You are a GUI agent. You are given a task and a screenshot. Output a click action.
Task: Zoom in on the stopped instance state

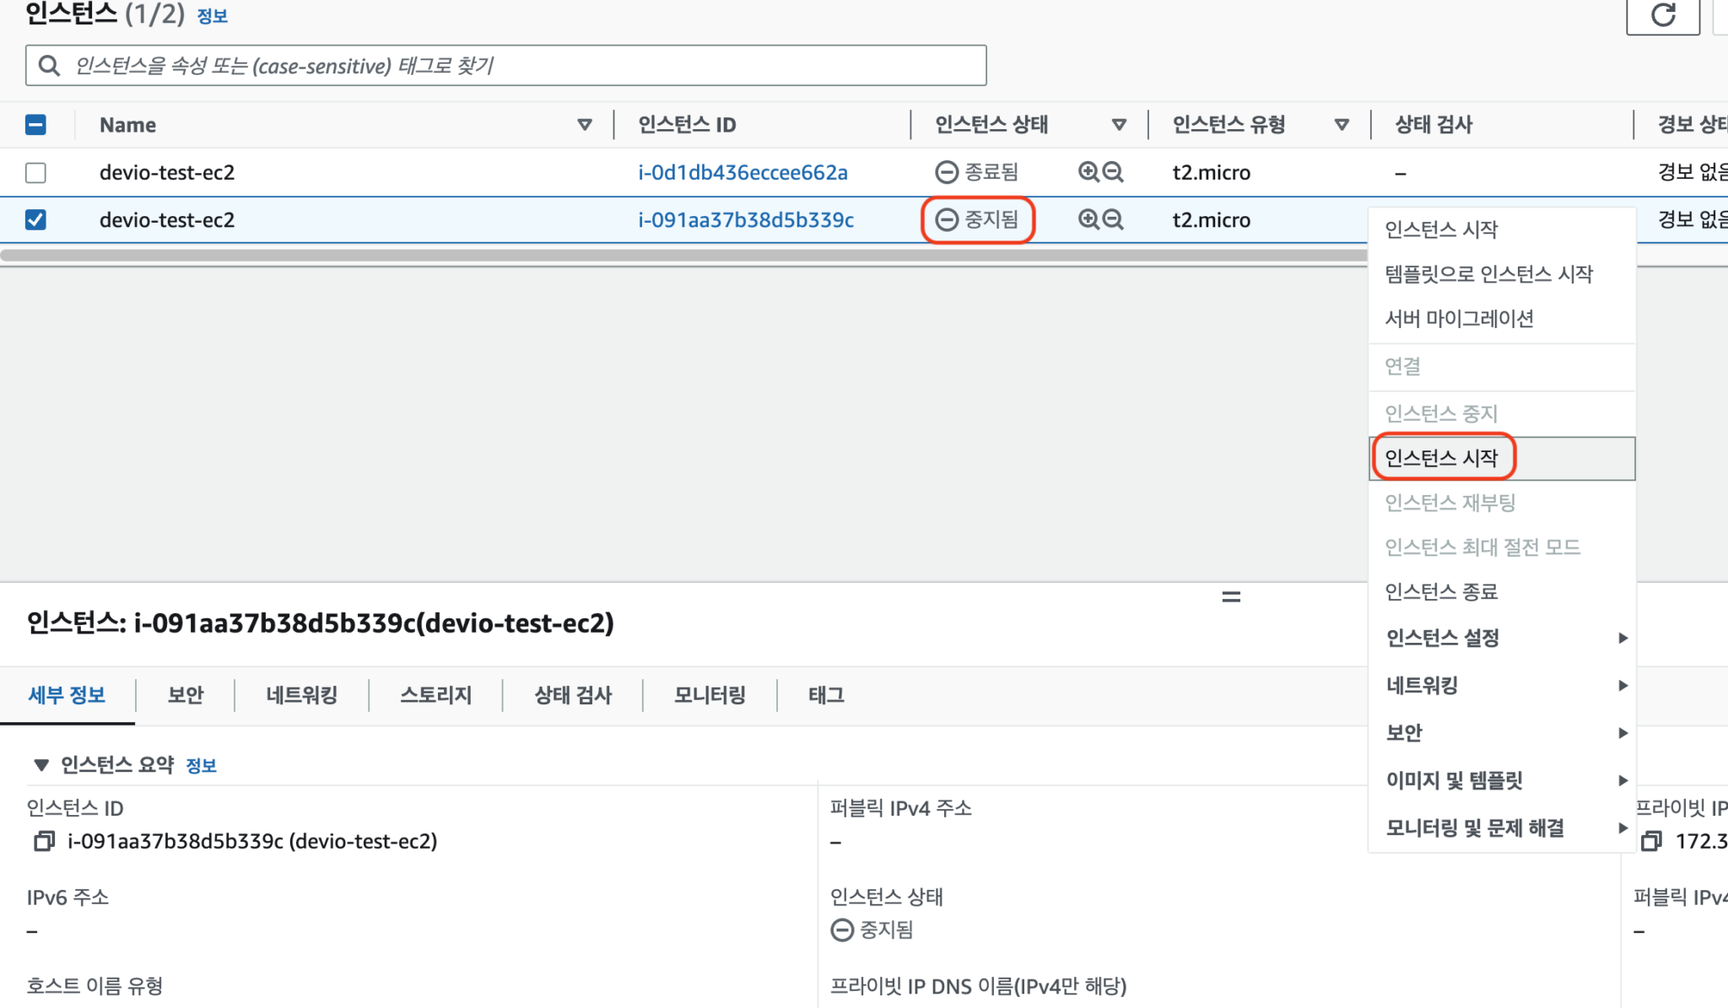click(x=1088, y=219)
